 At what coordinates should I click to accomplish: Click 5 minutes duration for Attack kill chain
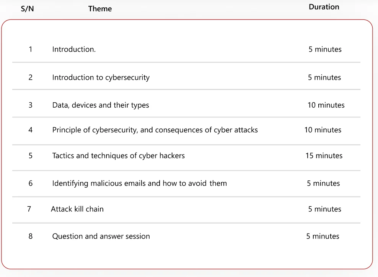point(324,209)
